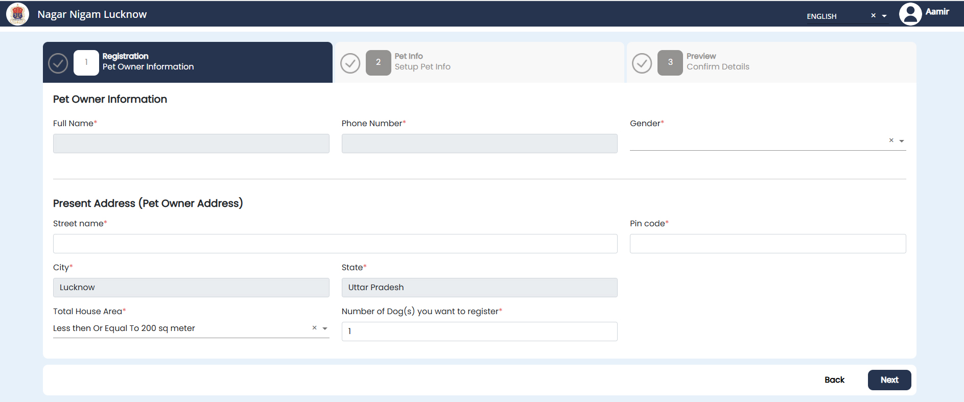
Task: Switch to step 3 Preview tab
Action: point(717,62)
